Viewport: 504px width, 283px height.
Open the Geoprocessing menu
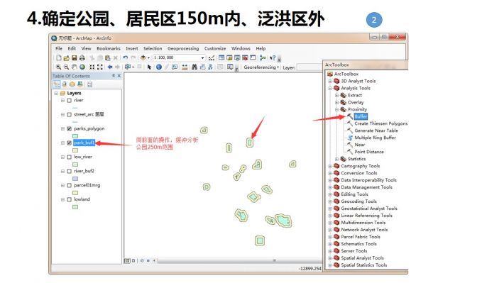point(183,48)
